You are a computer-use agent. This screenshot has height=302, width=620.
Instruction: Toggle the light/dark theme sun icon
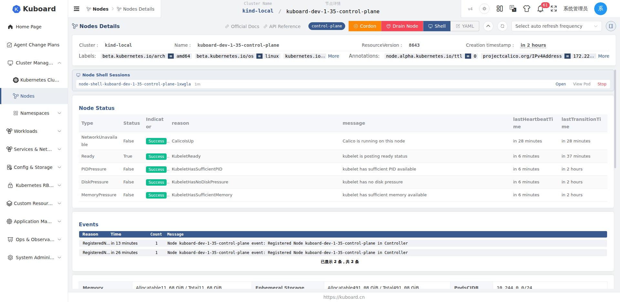[484, 9]
